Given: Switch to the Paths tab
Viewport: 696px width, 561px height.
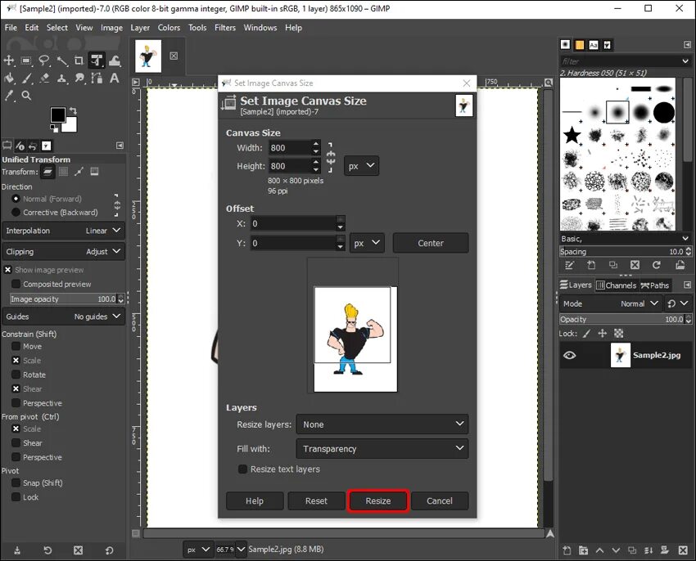Looking at the screenshot, I should [x=655, y=285].
